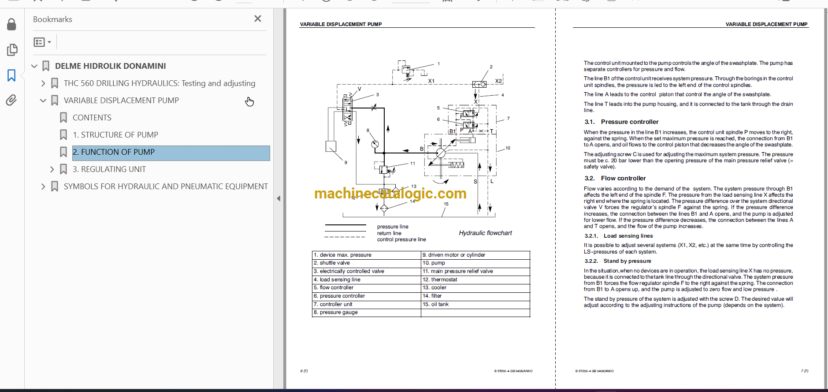The image size is (828, 392).
Task: Click the 'pressure line' legend label
Action: coord(393,227)
